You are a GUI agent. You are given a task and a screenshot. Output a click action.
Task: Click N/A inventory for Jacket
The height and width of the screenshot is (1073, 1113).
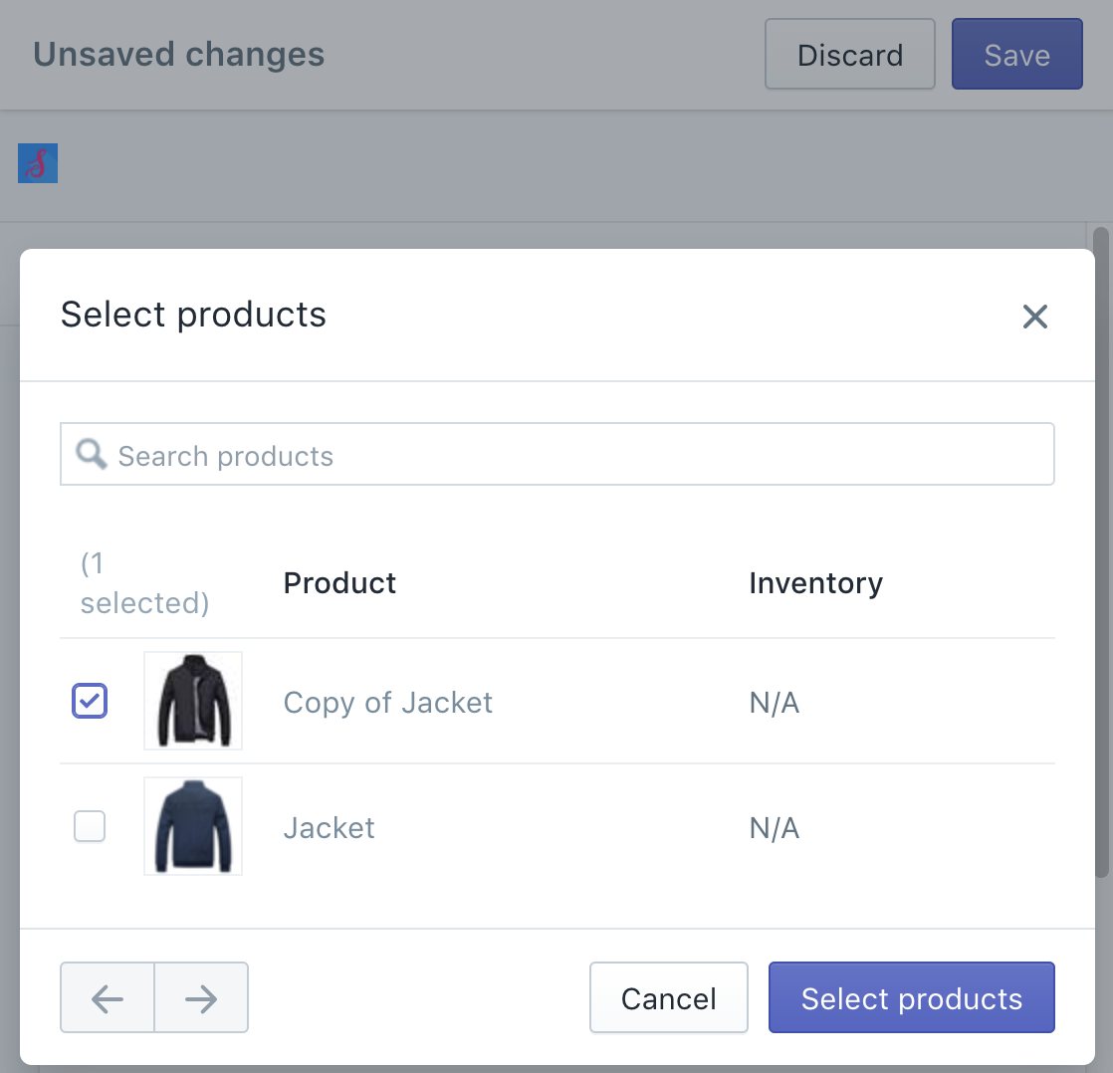(x=775, y=828)
